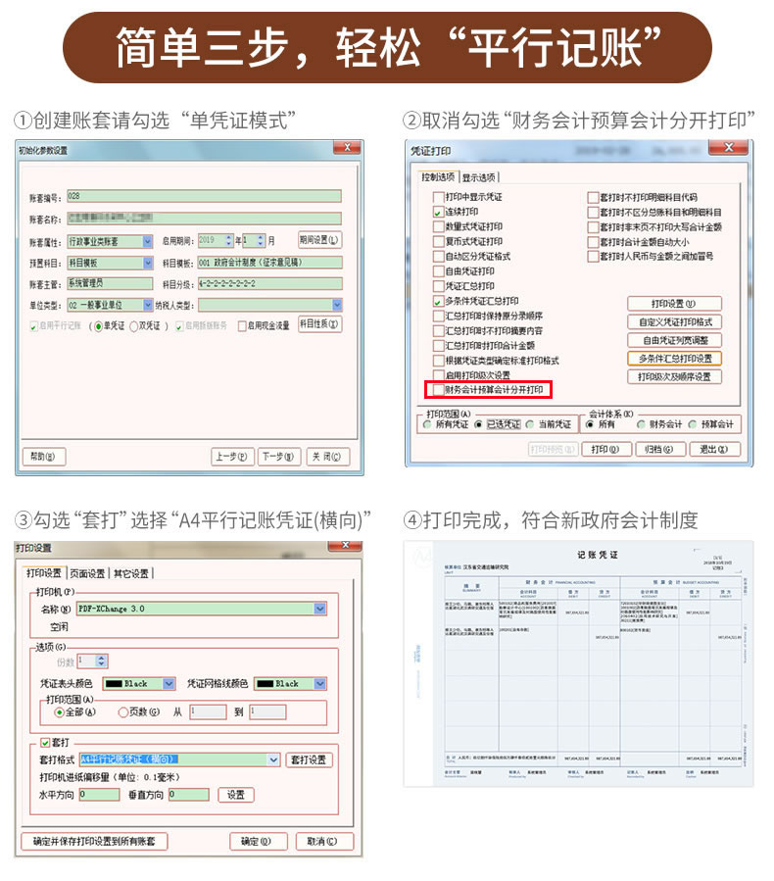Choose 所有凭证 print range radio
Screen dimensions: 774x881
click(427, 424)
